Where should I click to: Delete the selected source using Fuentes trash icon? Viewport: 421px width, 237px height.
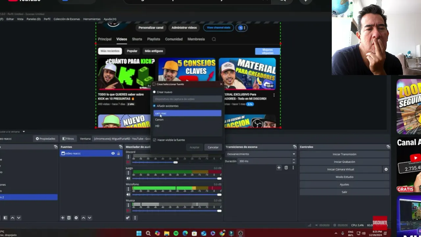pyautogui.click(x=69, y=218)
